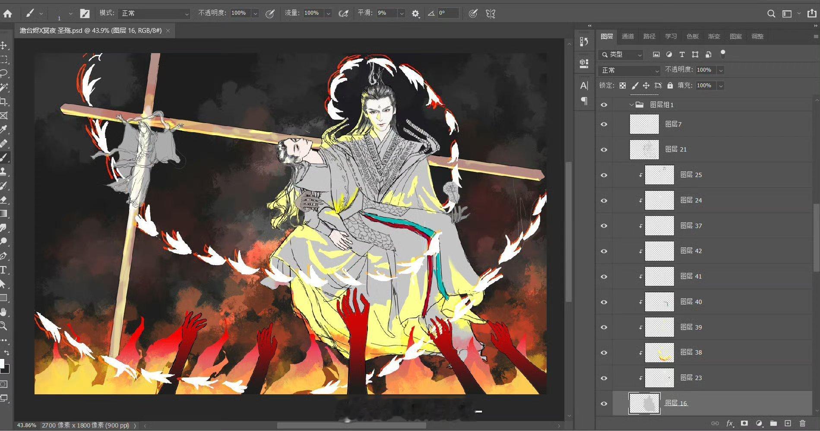Open smoothing options gear icon
This screenshot has width=820, height=431.
click(x=415, y=13)
